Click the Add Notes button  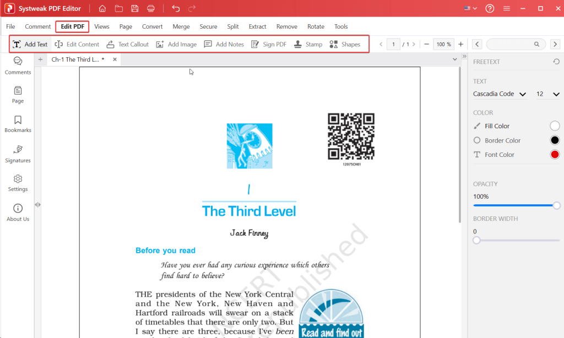(x=224, y=44)
